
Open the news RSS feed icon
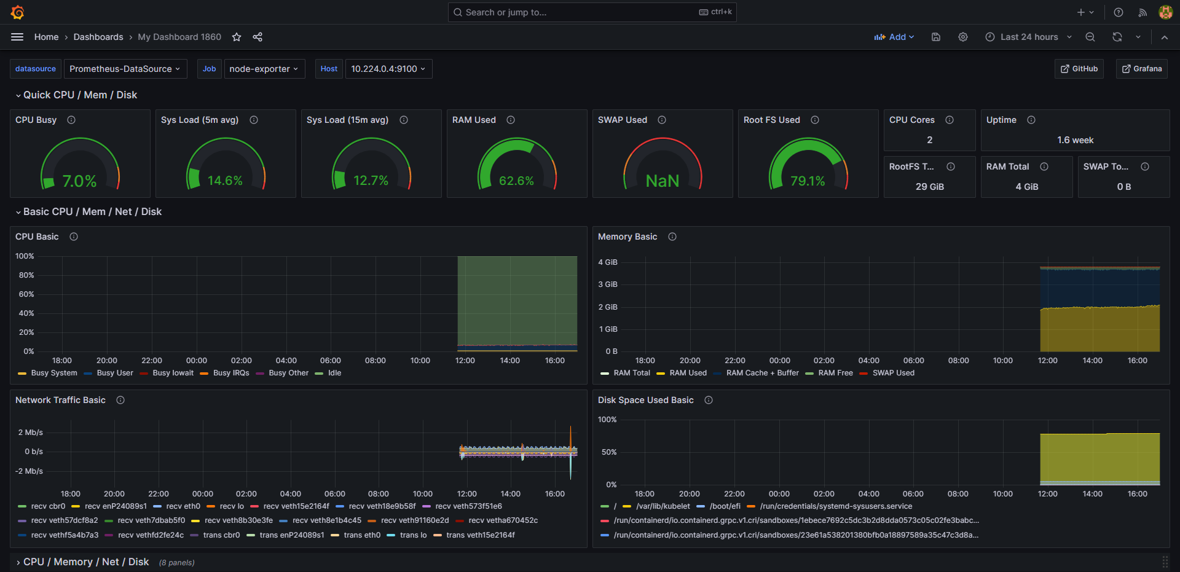click(1143, 12)
